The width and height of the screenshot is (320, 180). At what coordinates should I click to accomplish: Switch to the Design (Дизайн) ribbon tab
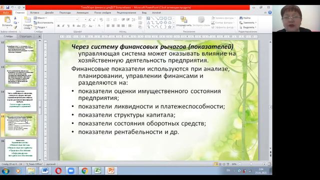(x=49, y=12)
